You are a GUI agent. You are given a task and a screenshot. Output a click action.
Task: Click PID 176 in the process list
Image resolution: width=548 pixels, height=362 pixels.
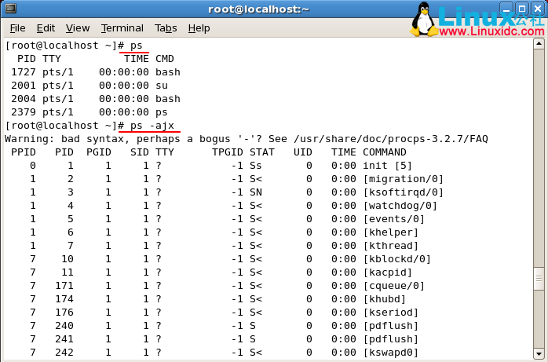(64, 313)
